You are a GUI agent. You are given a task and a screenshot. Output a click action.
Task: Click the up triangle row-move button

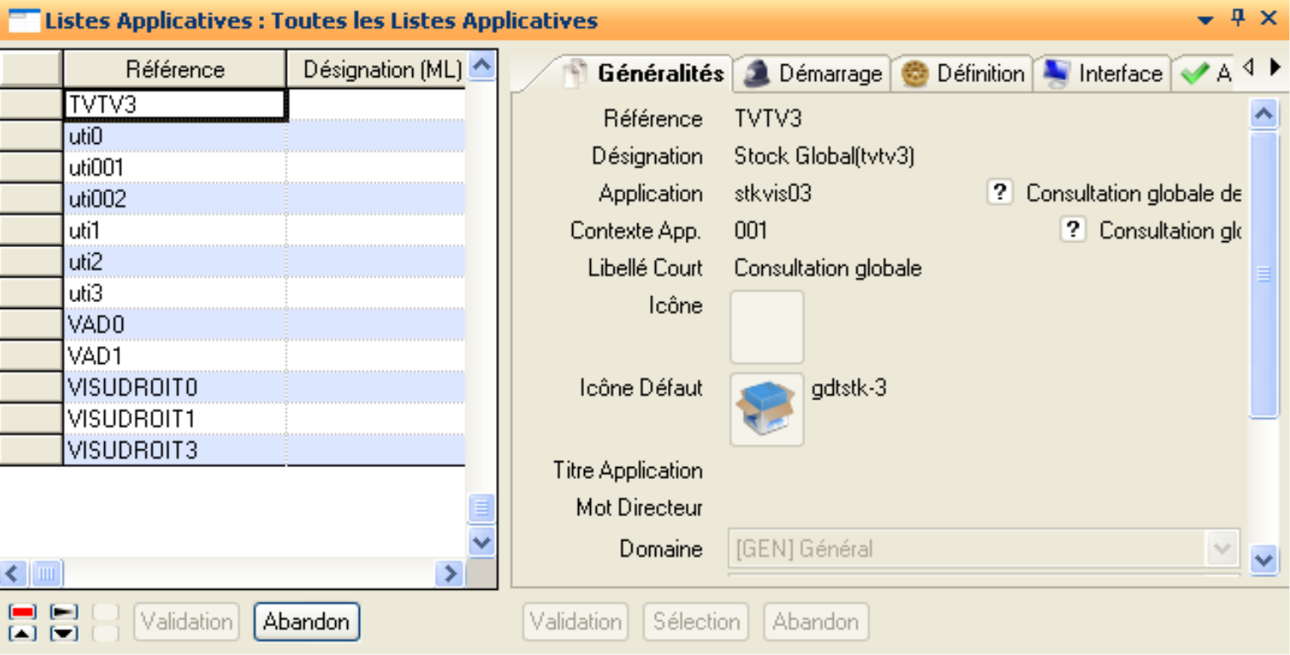pyautogui.click(x=24, y=632)
